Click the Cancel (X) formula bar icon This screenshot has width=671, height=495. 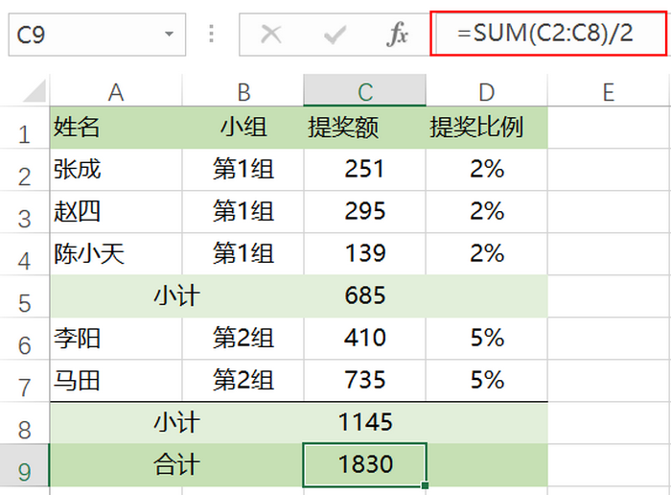pyautogui.click(x=271, y=35)
